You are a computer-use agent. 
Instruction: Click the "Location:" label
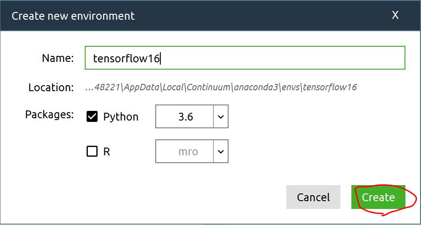tap(51, 87)
